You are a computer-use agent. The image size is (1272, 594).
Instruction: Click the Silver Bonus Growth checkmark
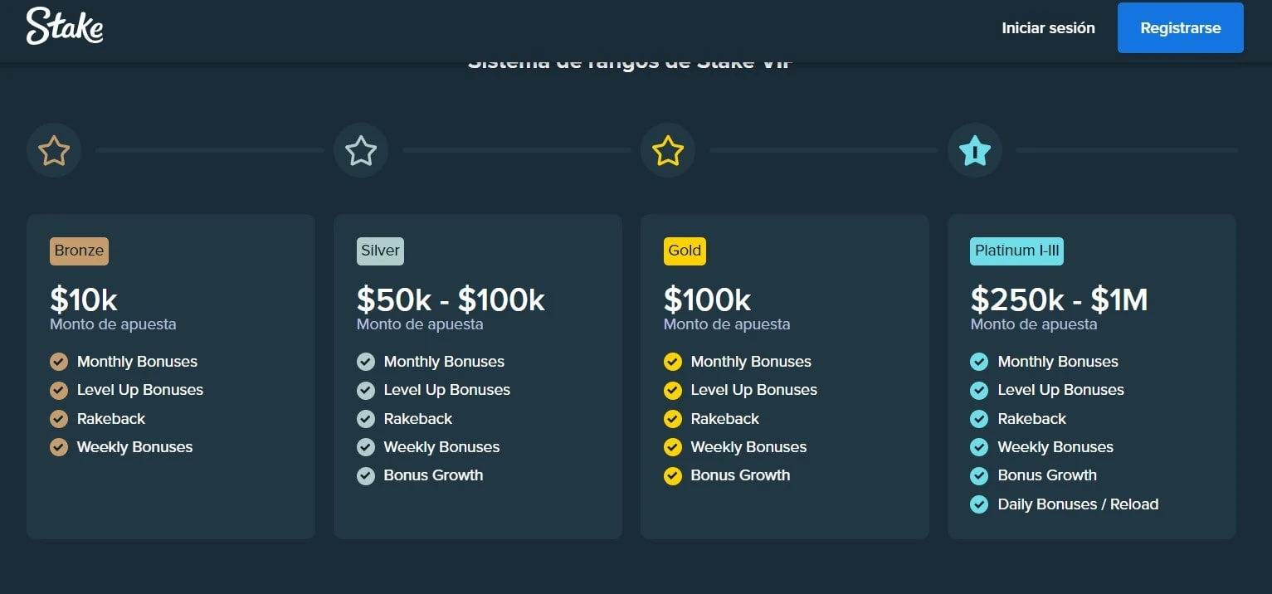pos(366,476)
